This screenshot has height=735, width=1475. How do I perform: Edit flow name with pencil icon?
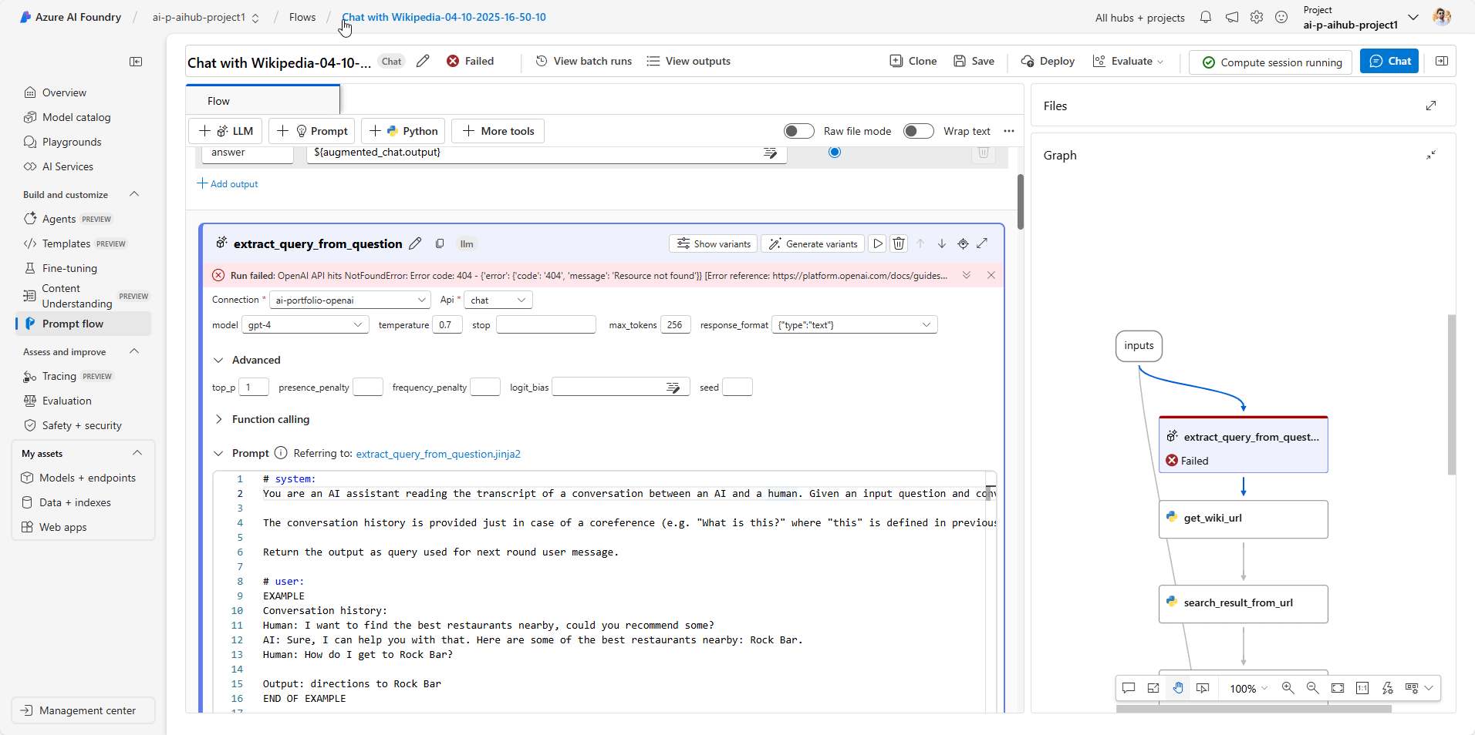pyautogui.click(x=423, y=61)
